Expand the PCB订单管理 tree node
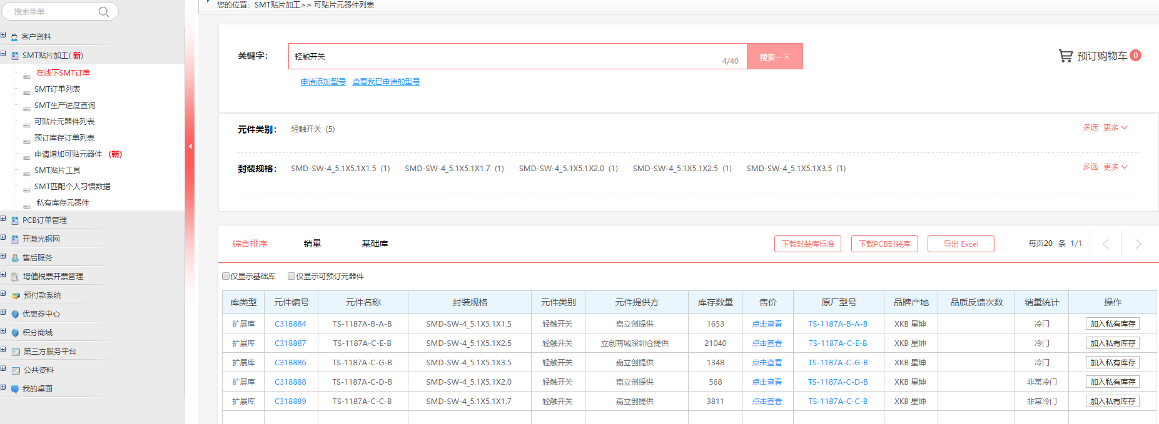The width and height of the screenshot is (1159, 424). coord(4,219)
